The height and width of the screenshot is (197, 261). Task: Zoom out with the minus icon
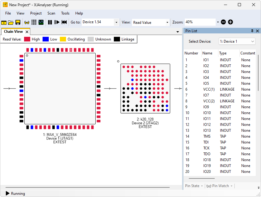tap(223, 22)
